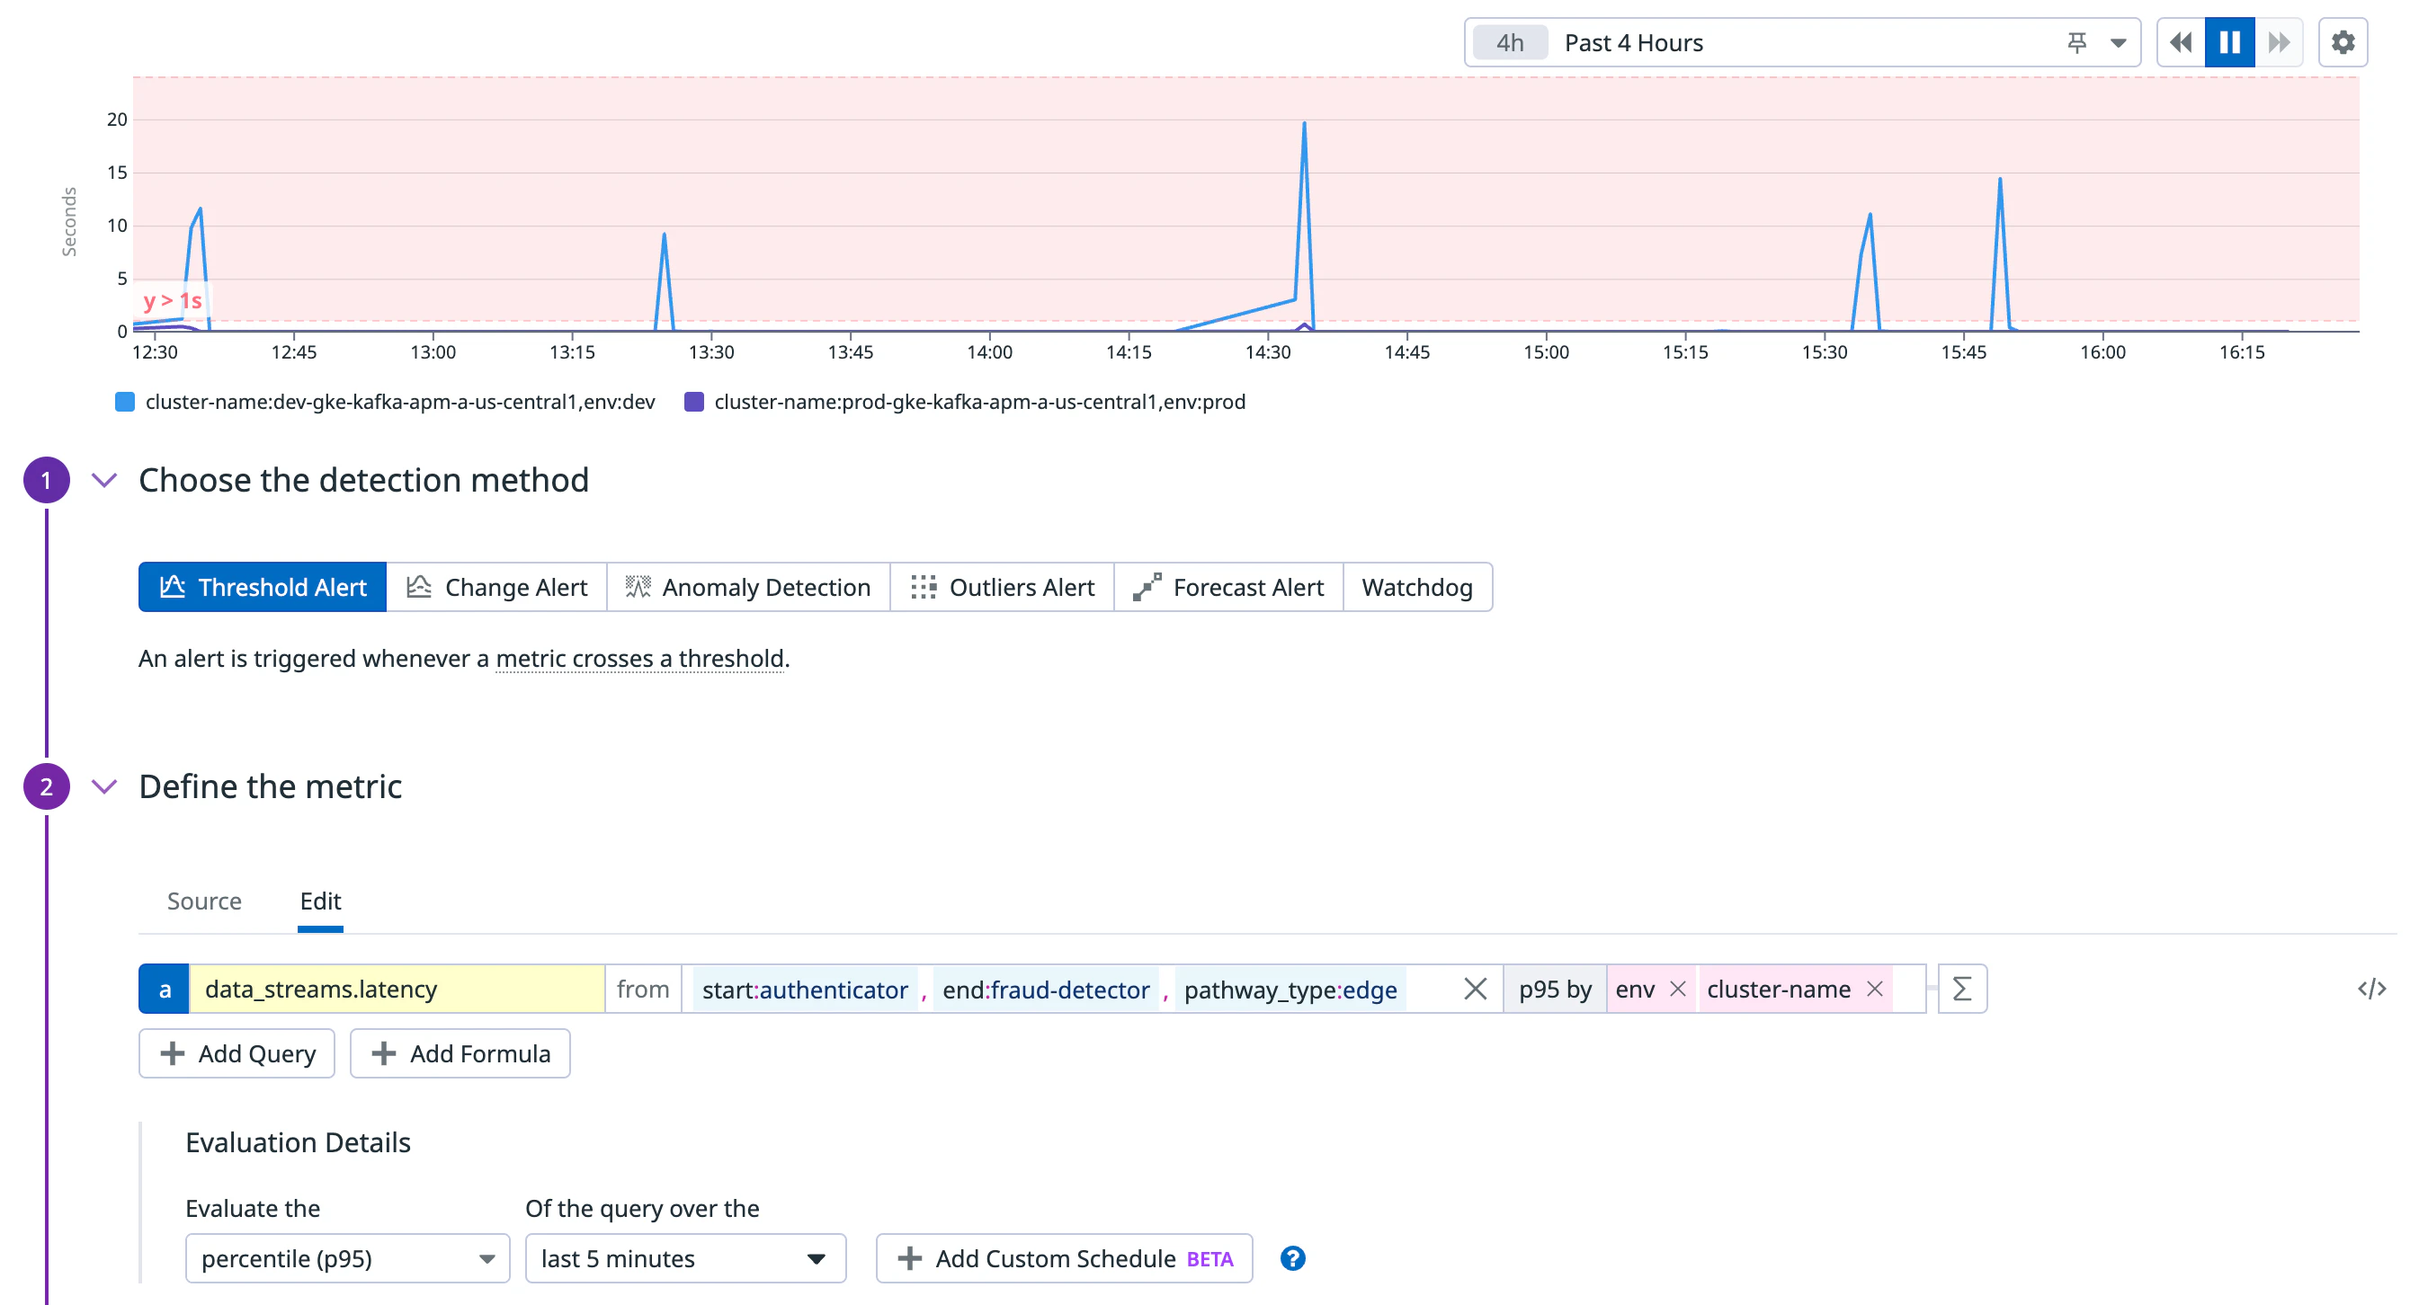Change the evaluation window from last 5 minutes
This screenshot has height=1305, width=2419.
(x=684, y=1258)
